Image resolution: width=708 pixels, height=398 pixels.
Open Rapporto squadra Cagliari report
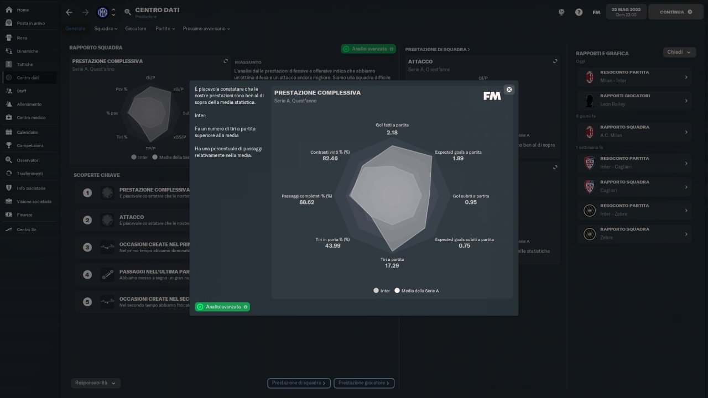[634, 186]
